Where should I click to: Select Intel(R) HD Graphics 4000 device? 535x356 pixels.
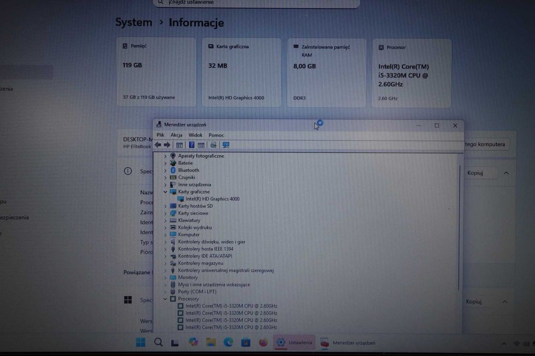click(212, 199)
